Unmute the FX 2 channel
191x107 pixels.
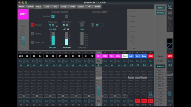(x=138, y=101)
